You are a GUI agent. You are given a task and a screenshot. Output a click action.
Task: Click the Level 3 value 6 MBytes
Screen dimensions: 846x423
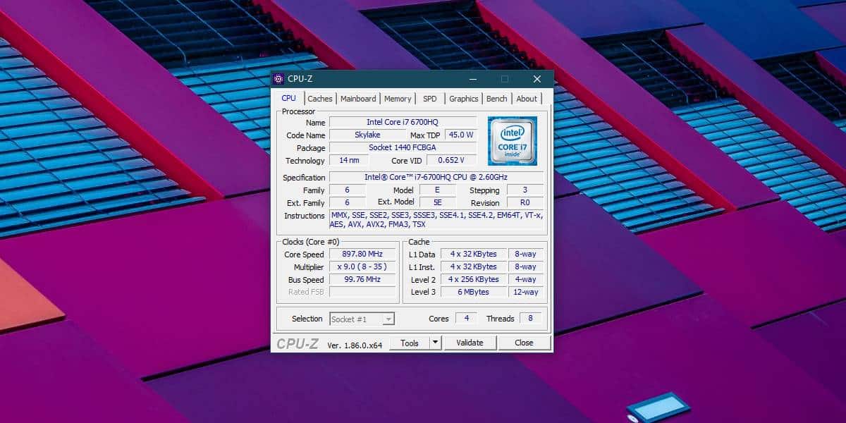473,291
